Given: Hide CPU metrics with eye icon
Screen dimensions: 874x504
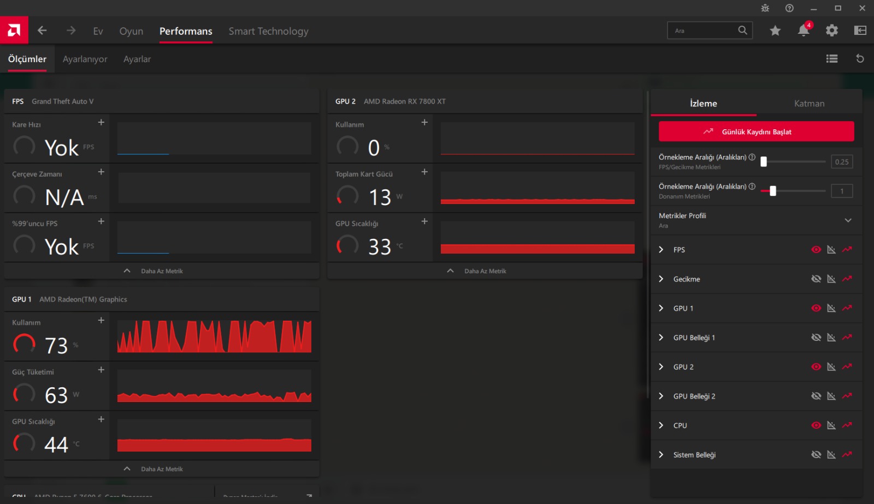Looking at the screenshot, I should [x=816, y=425].
